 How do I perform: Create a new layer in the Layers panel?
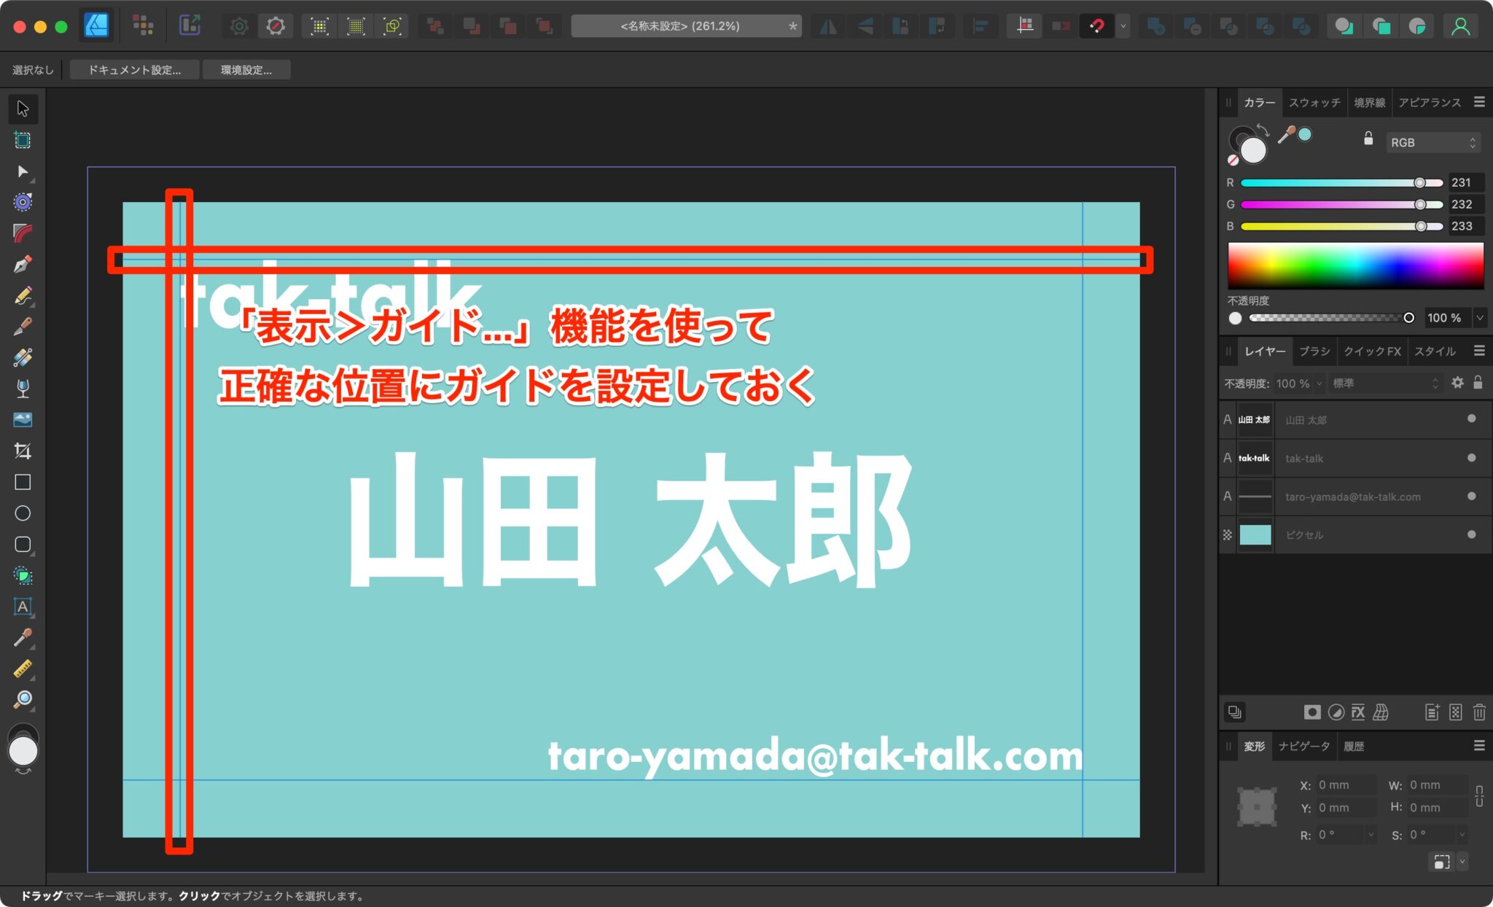click(1432, 712)
